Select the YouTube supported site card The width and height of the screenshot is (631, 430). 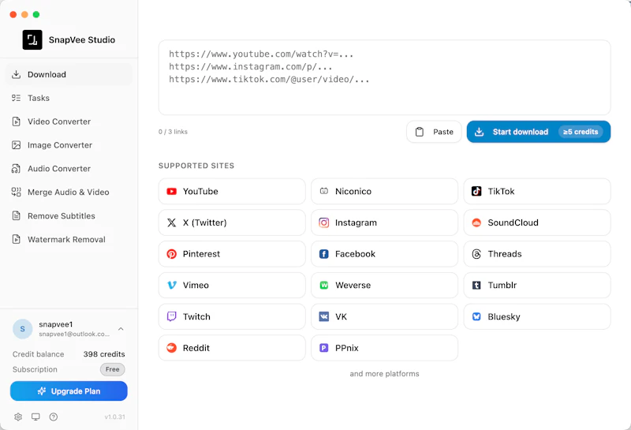pos(232,191)
